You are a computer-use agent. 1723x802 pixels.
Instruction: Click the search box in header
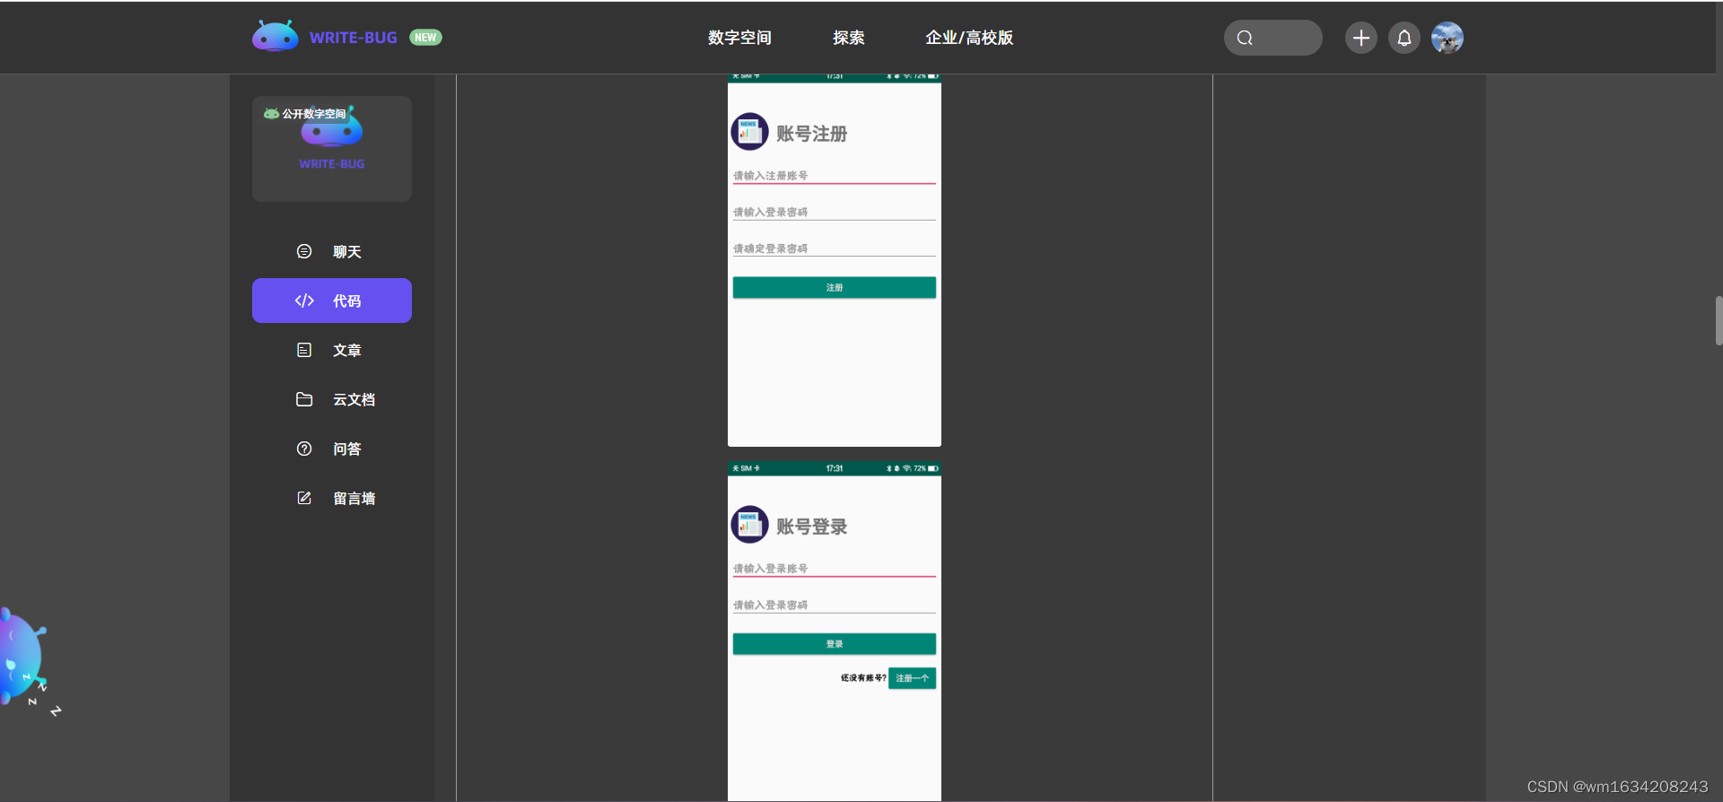[1273, 38]
